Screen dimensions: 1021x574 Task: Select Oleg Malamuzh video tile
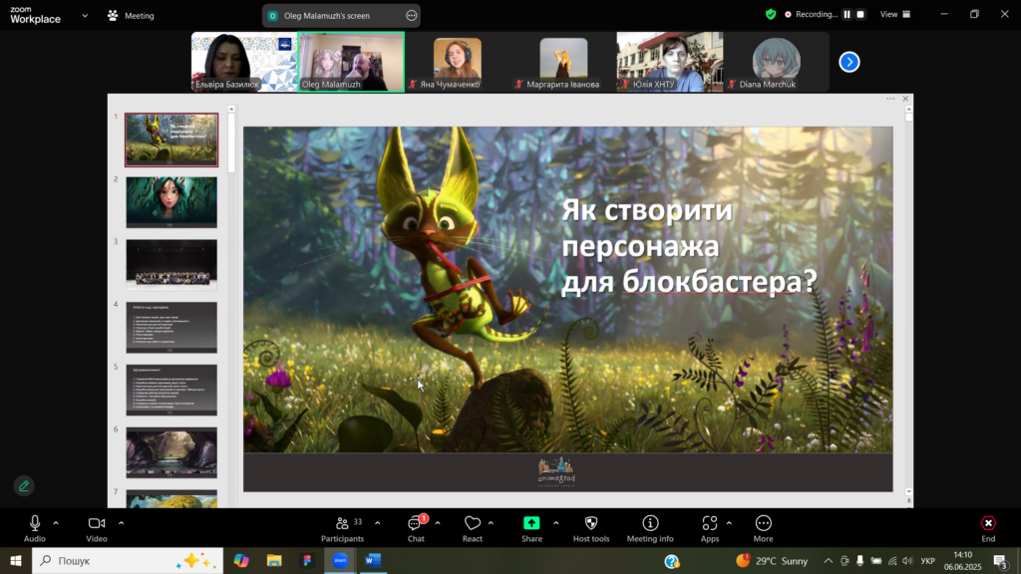point(351,62)
